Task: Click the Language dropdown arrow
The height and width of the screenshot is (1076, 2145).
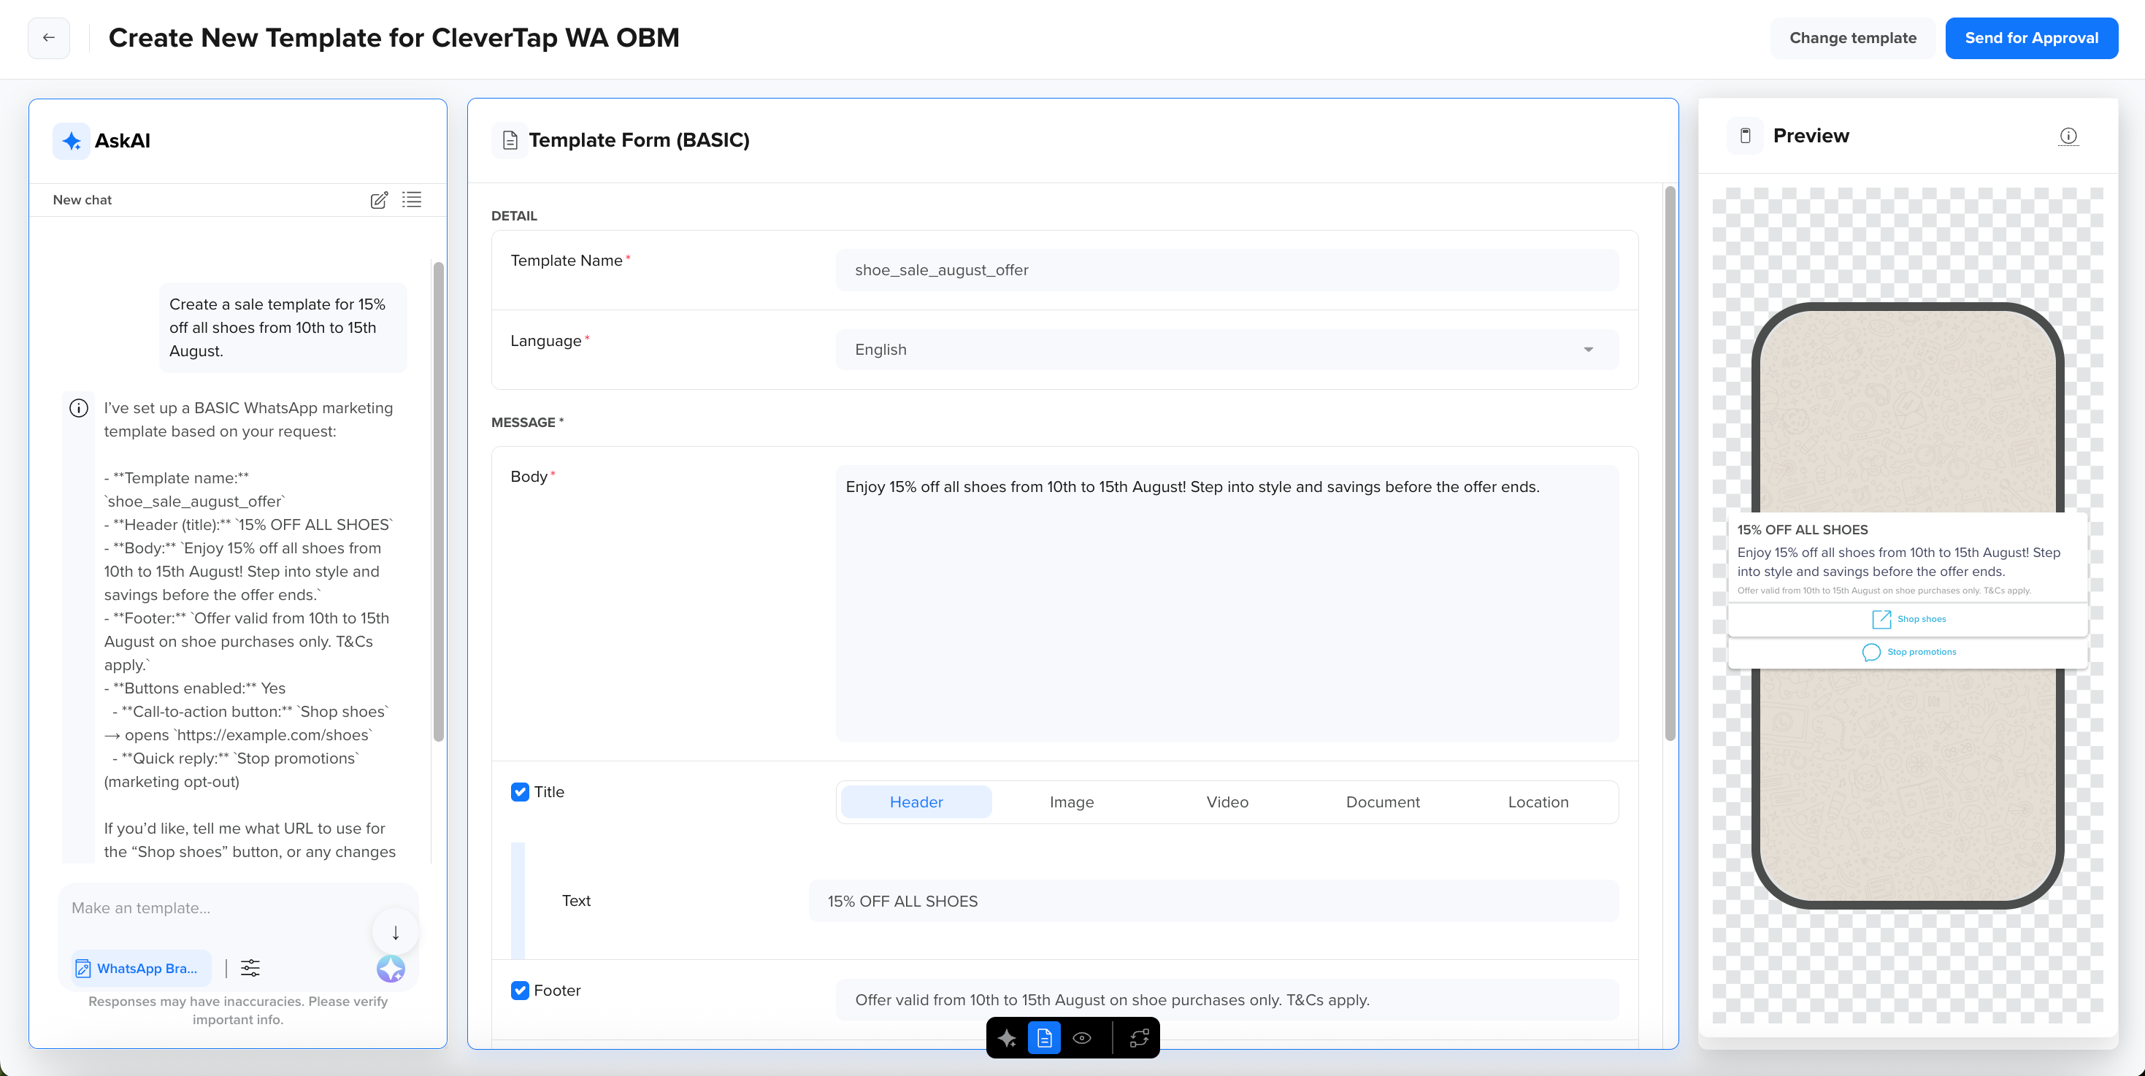Action: tap(1588, 350)
